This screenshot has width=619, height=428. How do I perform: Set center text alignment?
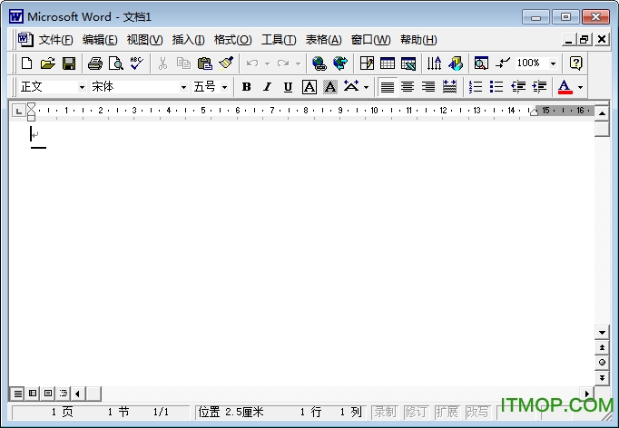tap(408, 87)
